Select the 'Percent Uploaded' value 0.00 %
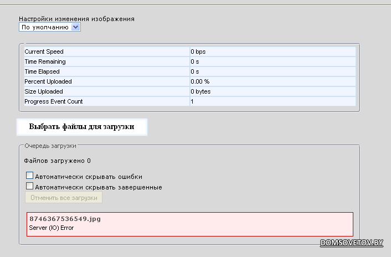 click(x=200, y=81)
